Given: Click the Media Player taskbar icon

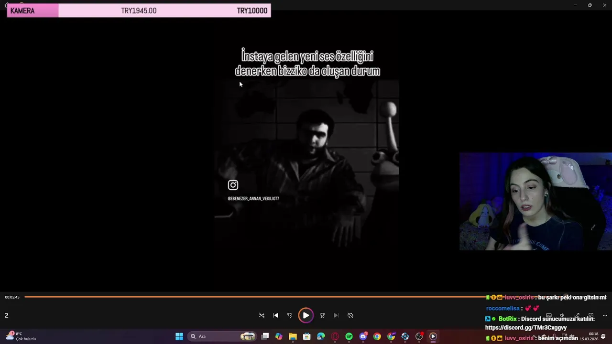Looking at the screenshot, I should coord(433,336).
